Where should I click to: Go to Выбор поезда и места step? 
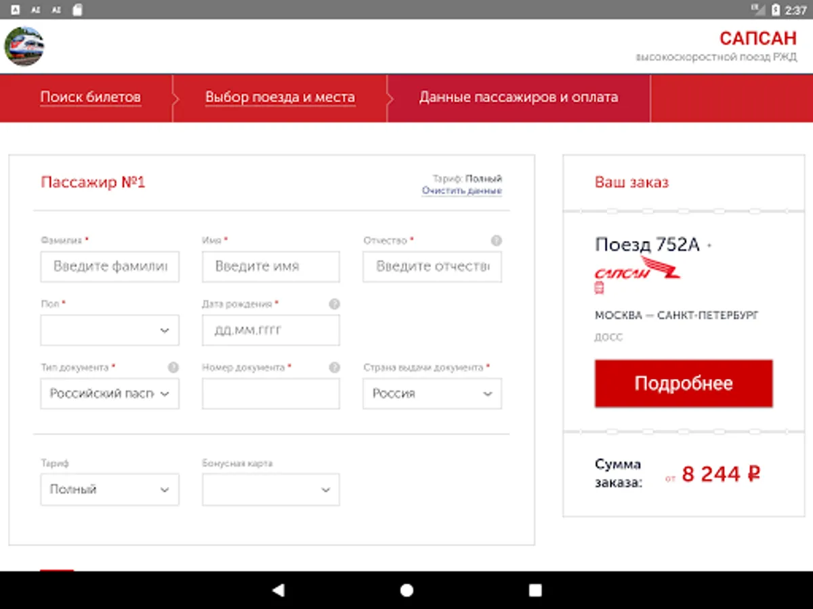(280, 97)
